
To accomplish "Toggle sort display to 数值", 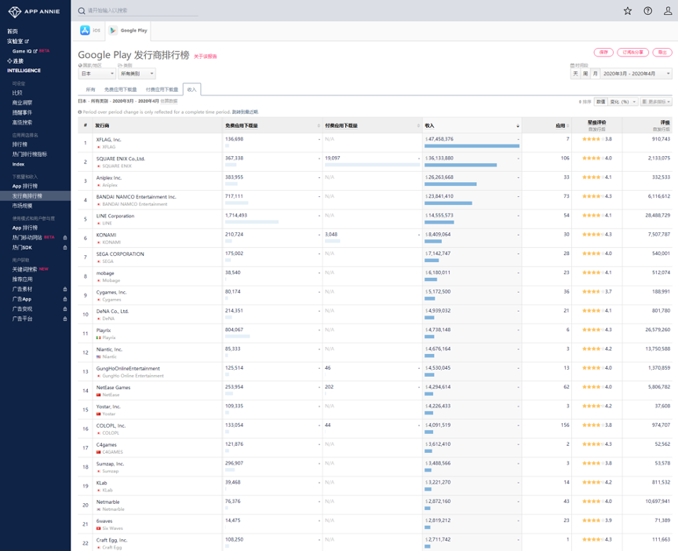I will tap(600, 102).
